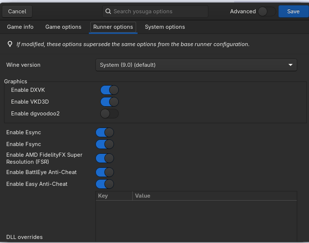The height and width of the screenshot is (243, 309).
Task: Toggle Easy Anti-Cheat switch
Action: click(105, 184)
